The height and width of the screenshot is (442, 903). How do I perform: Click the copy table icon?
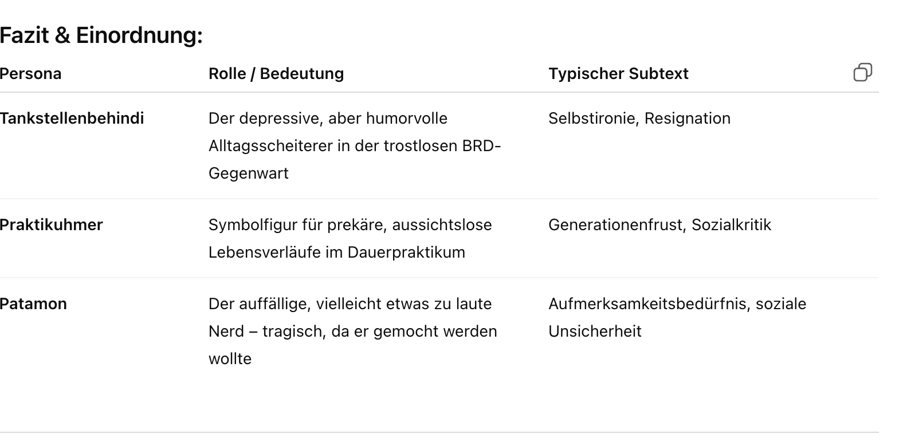tap(862, 73)
